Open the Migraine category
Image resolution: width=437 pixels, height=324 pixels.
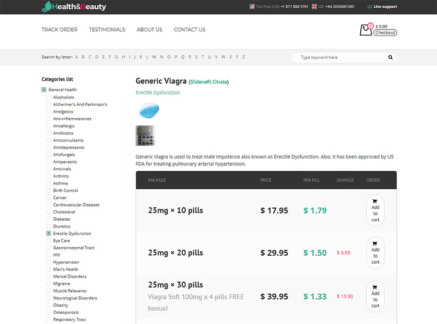62,284
